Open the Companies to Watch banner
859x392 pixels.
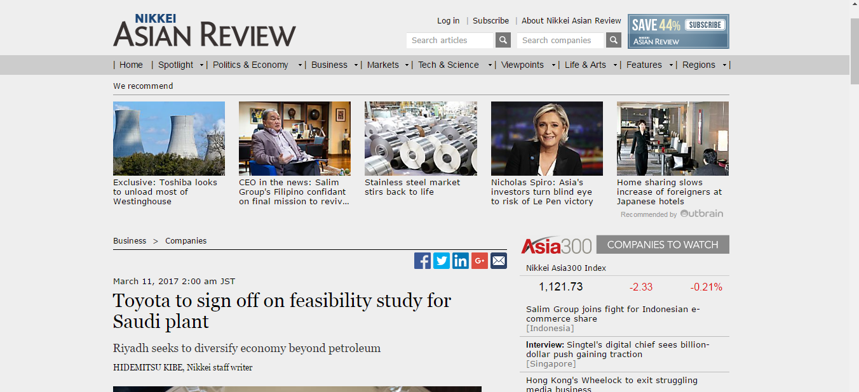click(x=663, y=245)
